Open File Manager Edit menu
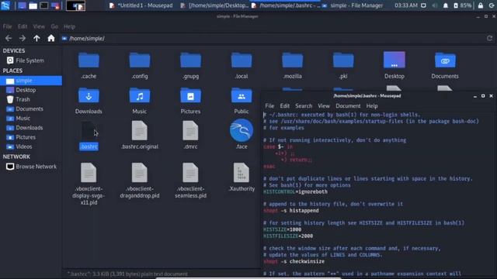 click(23, 26)
